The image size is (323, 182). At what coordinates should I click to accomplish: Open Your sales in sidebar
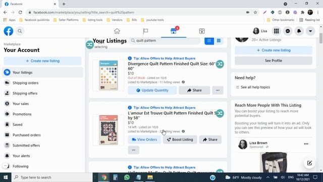42,104
